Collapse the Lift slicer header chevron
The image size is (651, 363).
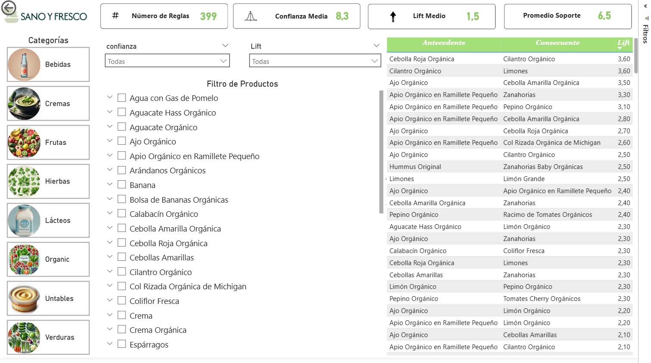(376, 46)
